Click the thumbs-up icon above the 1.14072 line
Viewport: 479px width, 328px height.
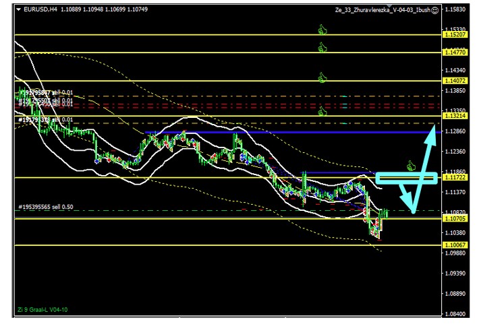click(322, 77)
